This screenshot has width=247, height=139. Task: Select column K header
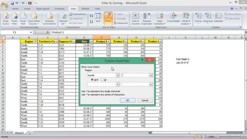(186, 37)
